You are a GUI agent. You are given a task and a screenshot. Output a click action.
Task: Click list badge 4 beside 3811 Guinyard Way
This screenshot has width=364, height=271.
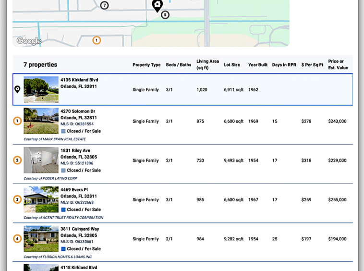point(17,239)
